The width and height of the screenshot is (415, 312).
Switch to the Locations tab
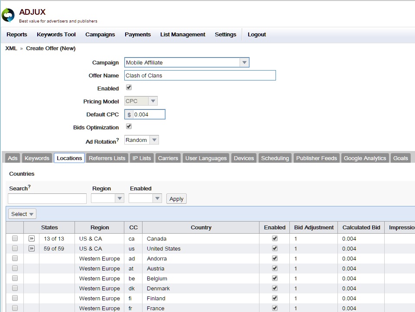[69, 158]
